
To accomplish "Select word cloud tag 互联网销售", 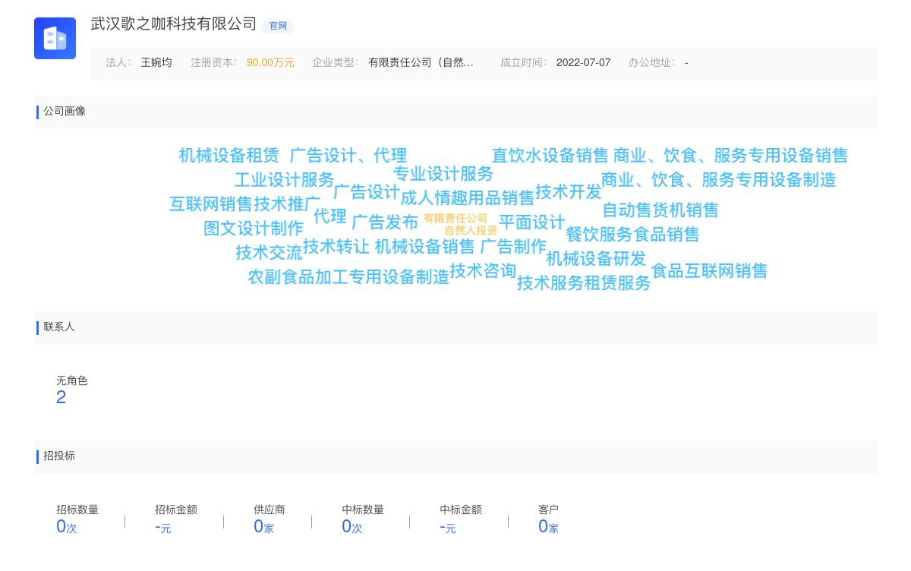I will 211,204.
